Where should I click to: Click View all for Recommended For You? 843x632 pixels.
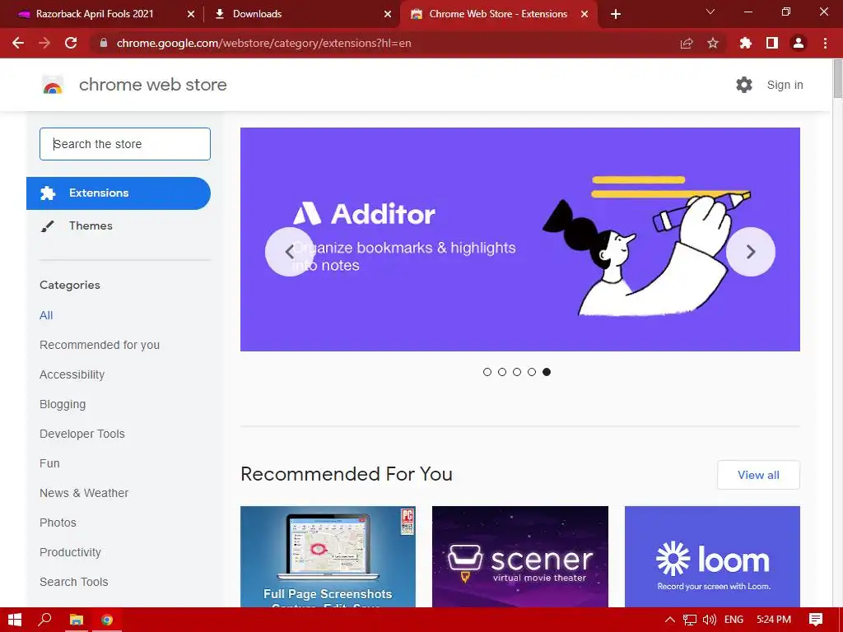point(758,475)
